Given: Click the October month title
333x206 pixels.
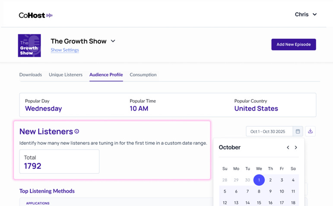Looking at the screenshot, I should (x=230, y=147).
